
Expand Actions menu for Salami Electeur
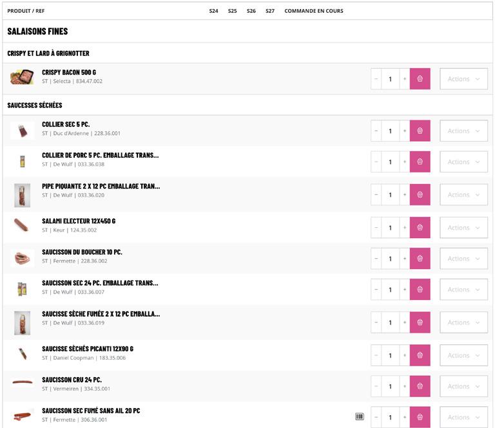pos(463,228)
